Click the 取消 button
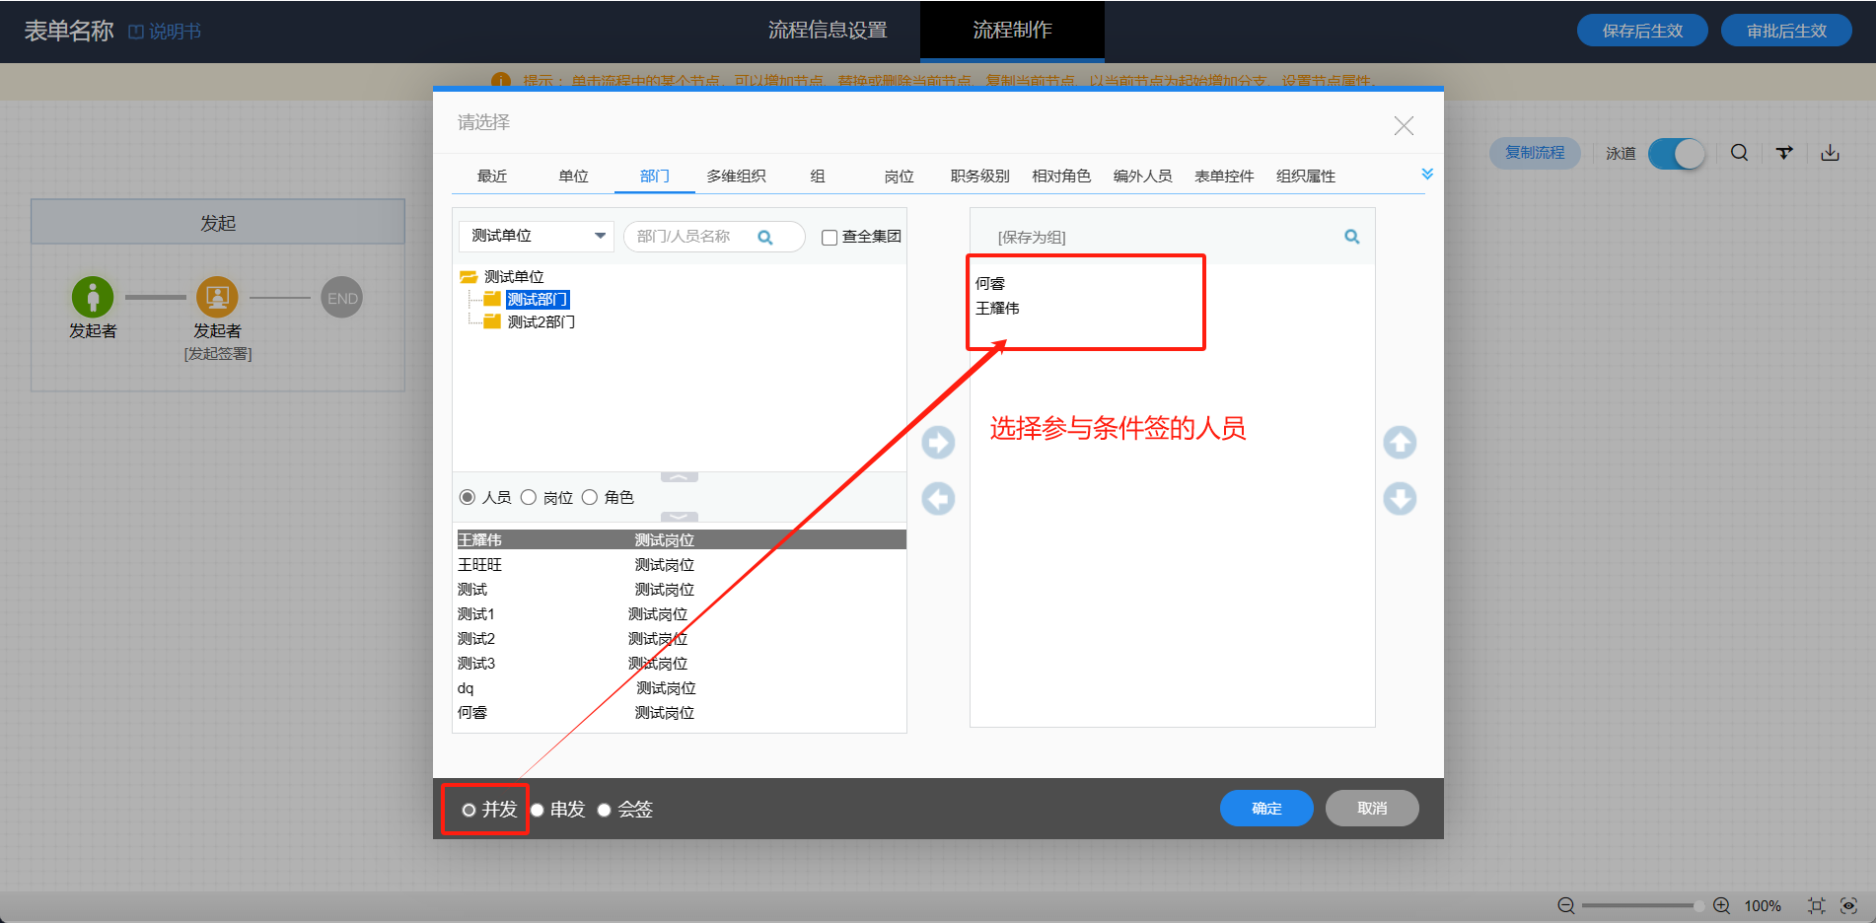 click(1371, 809)
